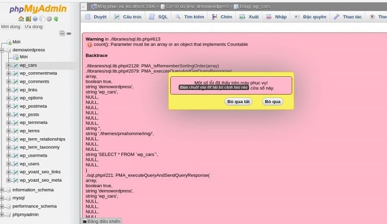Click the phpMyAdmin logo
Screen dimensions: 387x224
click(x=38, y=9)
